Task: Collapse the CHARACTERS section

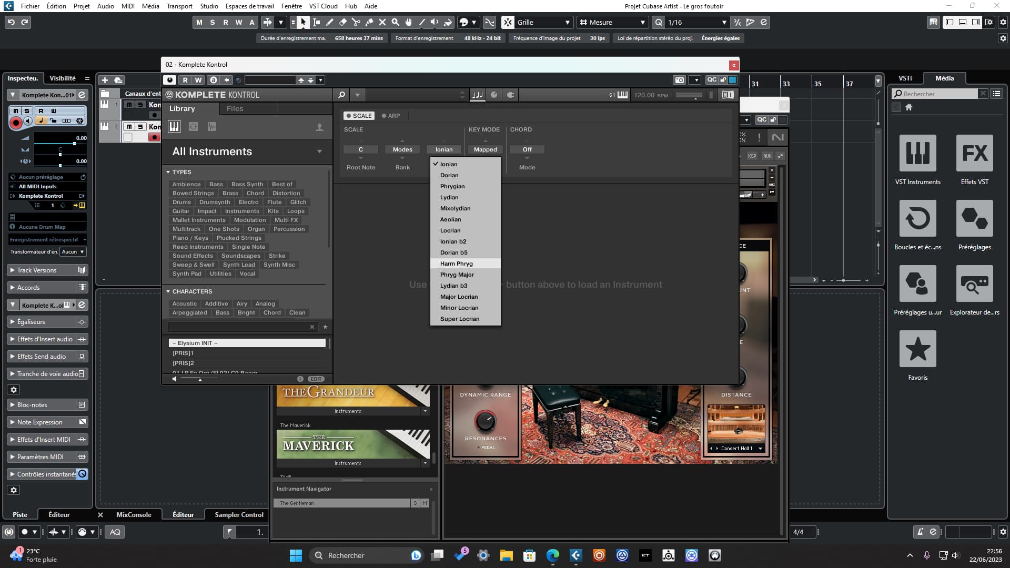Action: click(x=168, y=291)
